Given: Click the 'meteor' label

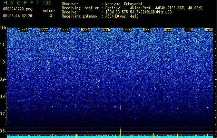Looking at the screenshot, I should pos(49,11).
